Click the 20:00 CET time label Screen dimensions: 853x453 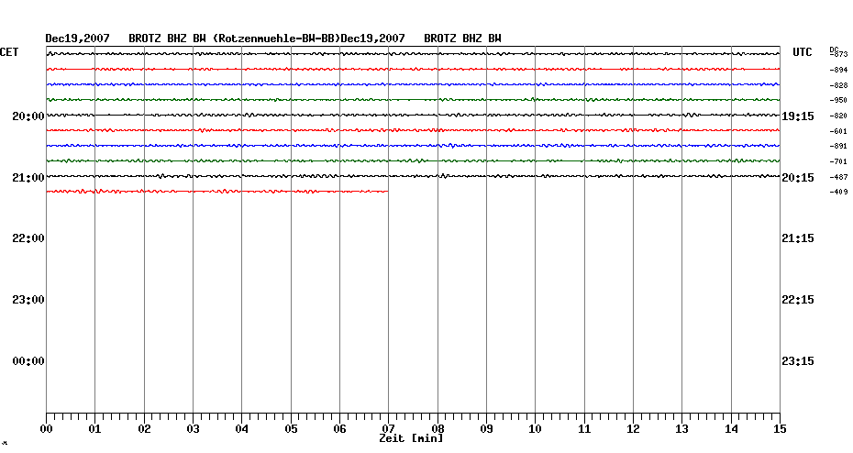point(28,116)
